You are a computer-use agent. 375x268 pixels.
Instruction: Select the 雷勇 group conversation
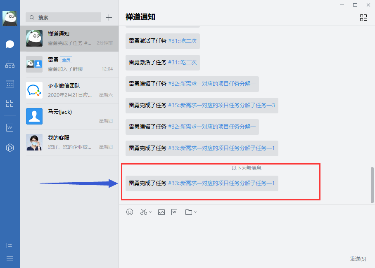click(x=69, y=64)
